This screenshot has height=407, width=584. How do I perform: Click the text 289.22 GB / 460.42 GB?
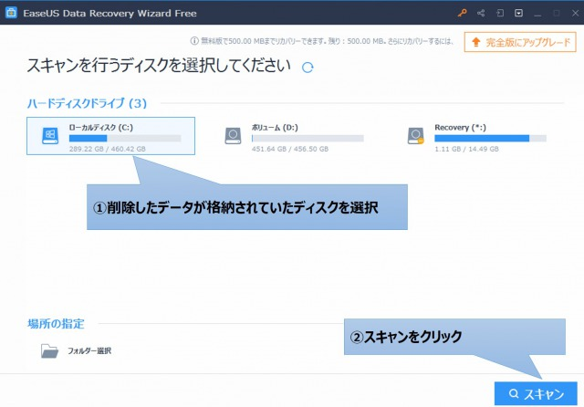pyautogui.click(x=108, y=149)
